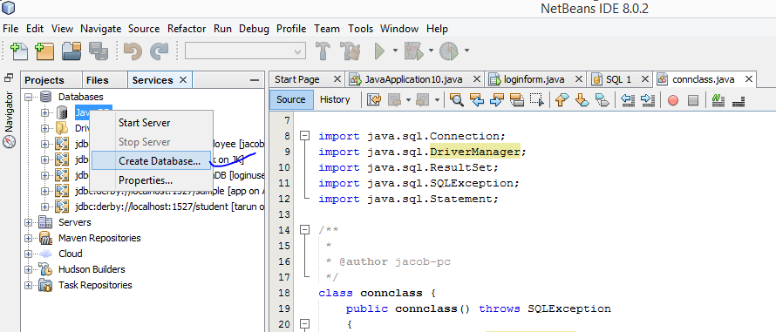This screenshot has width=776, height=332.
Task: Click the Comment selected lines icon
Action: point(718,100)
